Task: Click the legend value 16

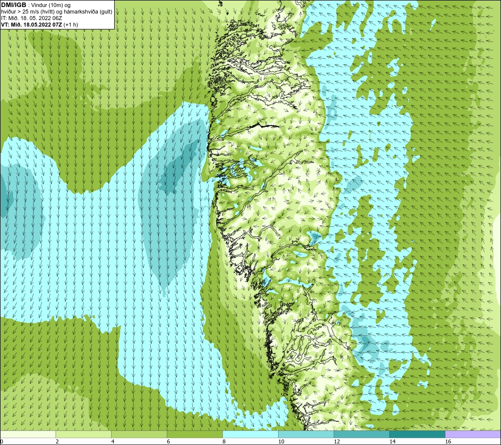Action: pyautogui.click(x=448, y=442)
